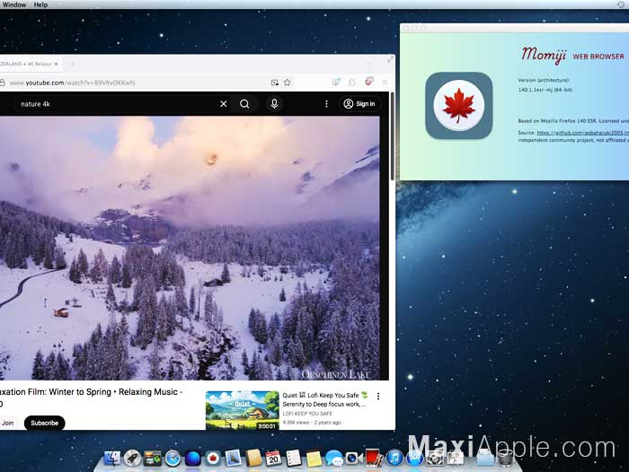Viewport: 629px width, 472px height.
Task: Open Reminders checklist in the Dock
Action: [294, 458]
